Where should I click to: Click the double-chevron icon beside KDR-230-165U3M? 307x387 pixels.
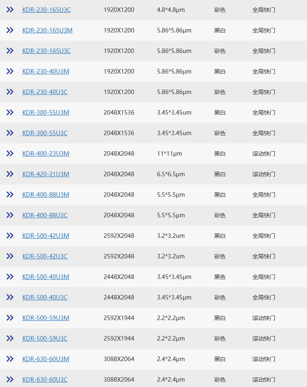coord(10,30)
